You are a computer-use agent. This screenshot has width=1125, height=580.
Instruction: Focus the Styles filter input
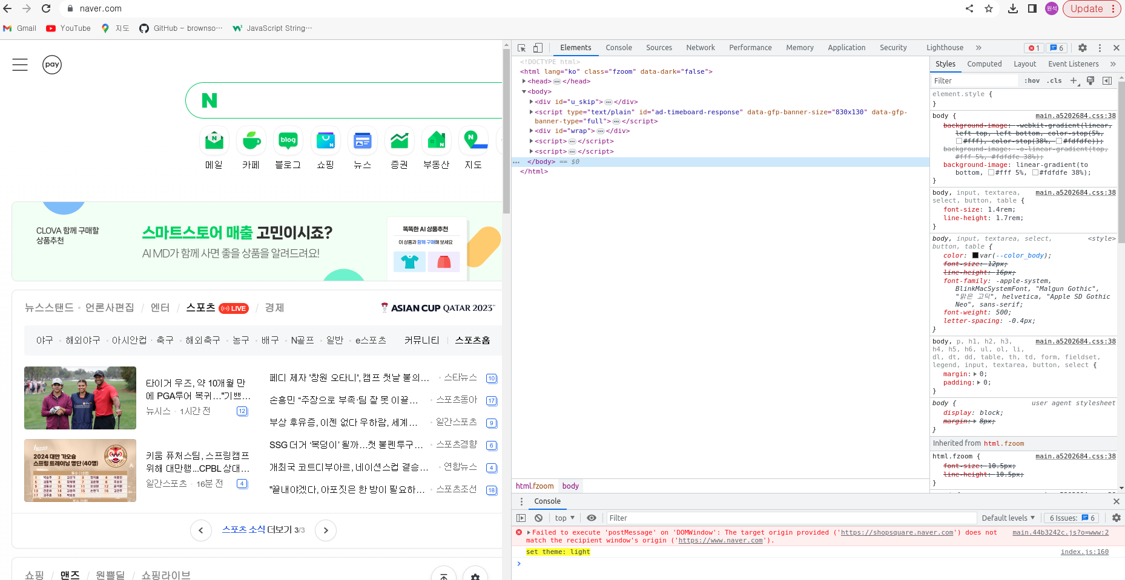974,80
